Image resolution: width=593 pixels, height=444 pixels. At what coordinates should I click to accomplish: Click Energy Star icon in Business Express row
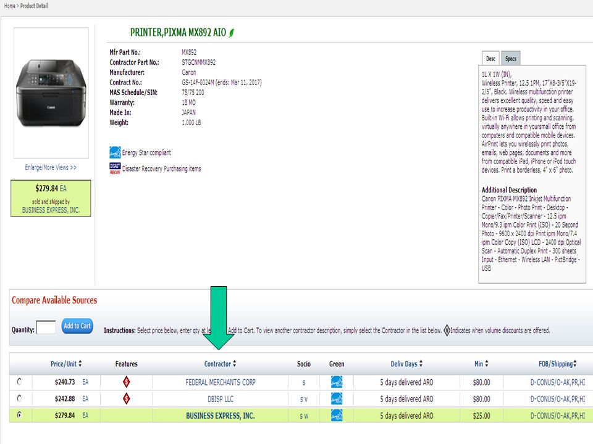click(337, 415)
